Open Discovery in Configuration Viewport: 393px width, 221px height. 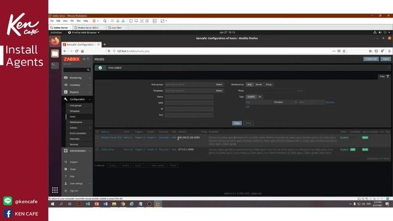[75, 139]
